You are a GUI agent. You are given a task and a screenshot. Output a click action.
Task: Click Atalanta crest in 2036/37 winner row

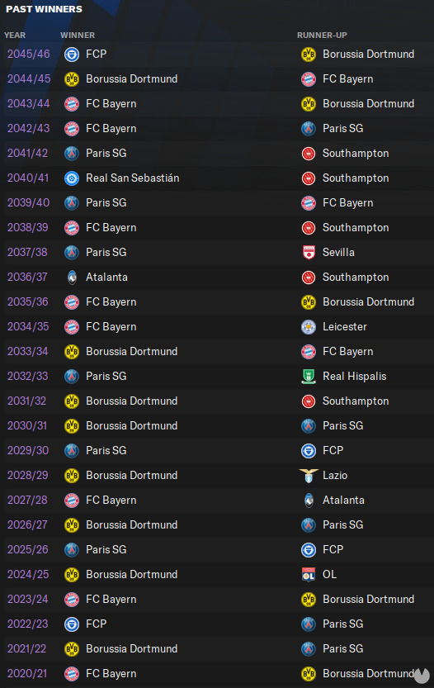(x=72, y=278)
